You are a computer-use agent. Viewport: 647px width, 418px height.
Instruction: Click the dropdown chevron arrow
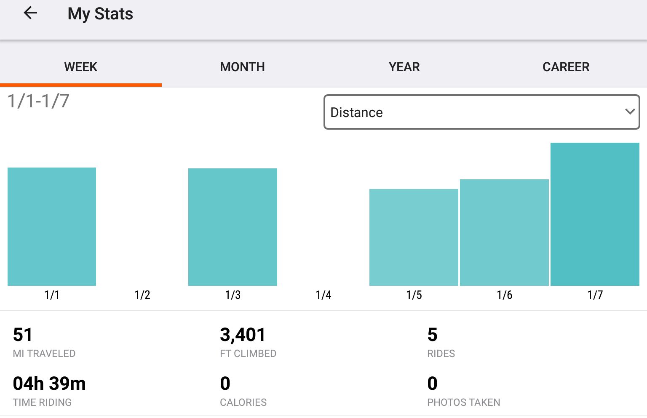coord(630,112)
